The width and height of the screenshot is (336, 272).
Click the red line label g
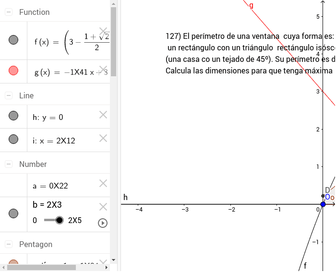pyautogui.click(x=251, y=5)
